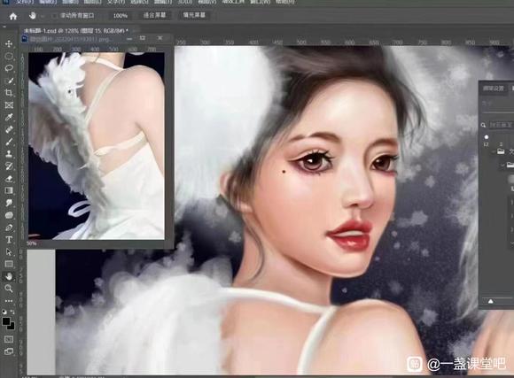The width and height of the screenshot is (514, 378).
Task: Select the Gradient tool
Action: 9,190
